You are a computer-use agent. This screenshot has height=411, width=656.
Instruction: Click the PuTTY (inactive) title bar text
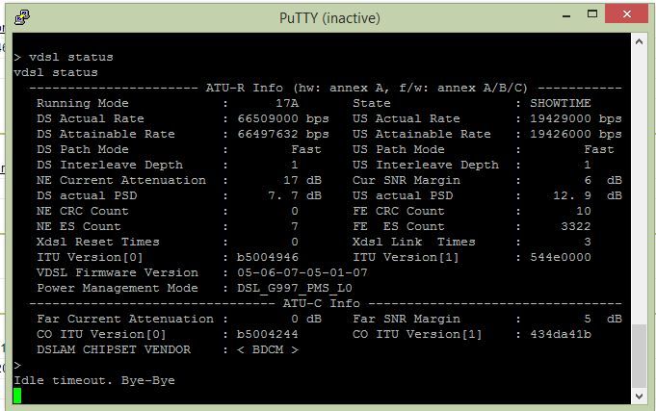point(329,18)
